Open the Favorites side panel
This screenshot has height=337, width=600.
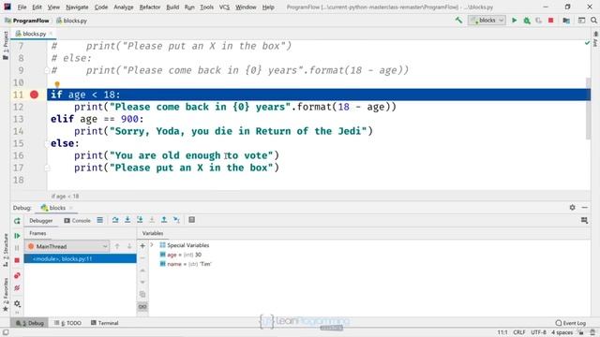tap(6, 295)
